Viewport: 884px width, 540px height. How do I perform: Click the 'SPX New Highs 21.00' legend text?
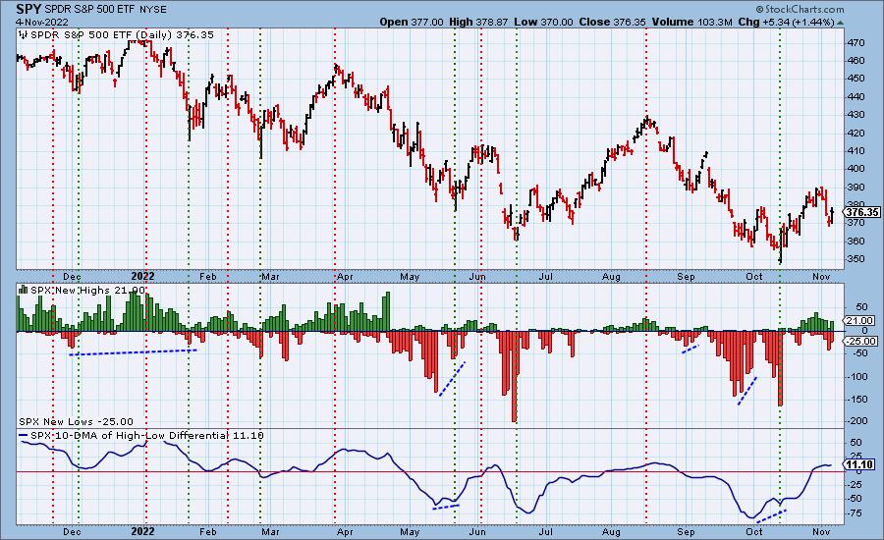[87, 290]
